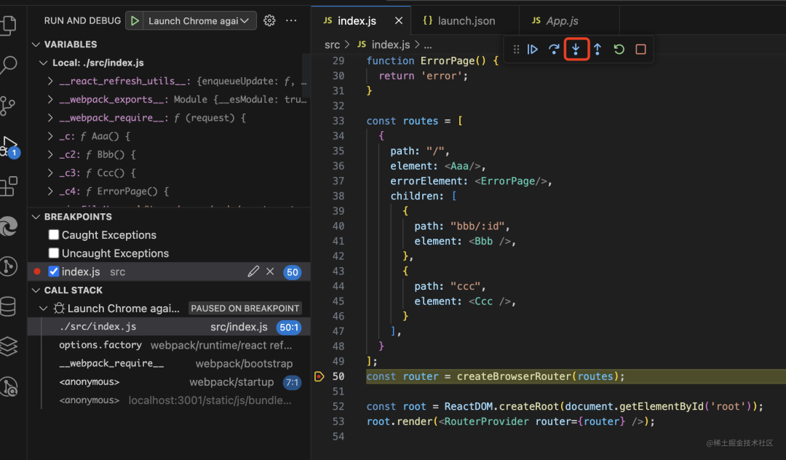This screenshot has width=786, height=460.
Task: Expand __webpack_exports__ variable
Action: tap(50, 99)
